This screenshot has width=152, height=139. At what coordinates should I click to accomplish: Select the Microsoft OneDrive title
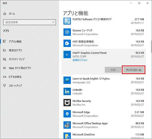tap(84, 135)
